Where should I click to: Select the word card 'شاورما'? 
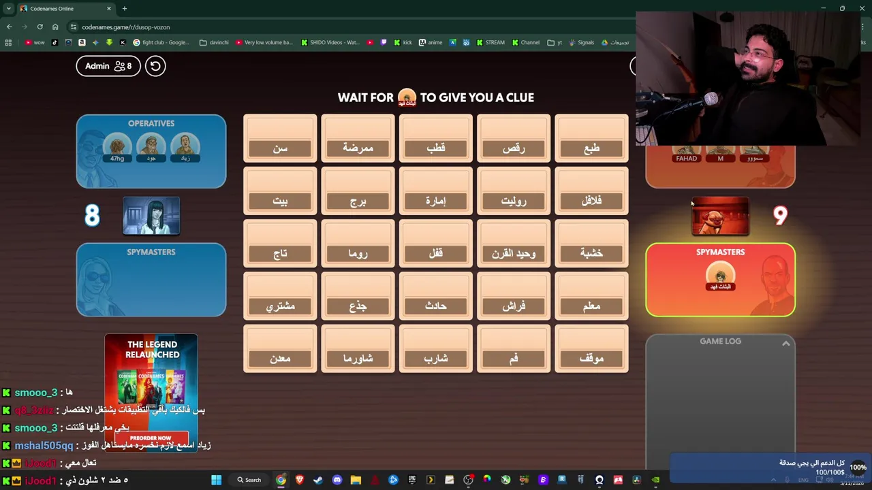pyautogui.click(x=358, y=349)
